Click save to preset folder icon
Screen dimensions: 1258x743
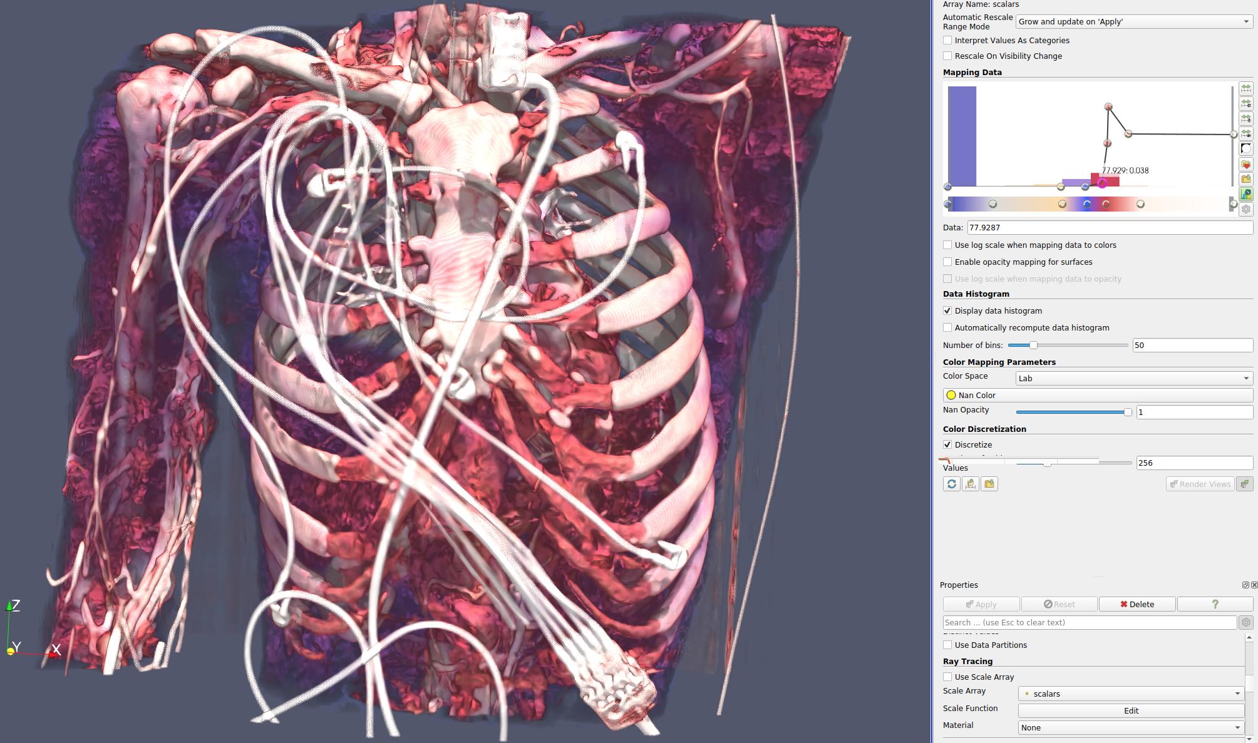click(1246, 179)
